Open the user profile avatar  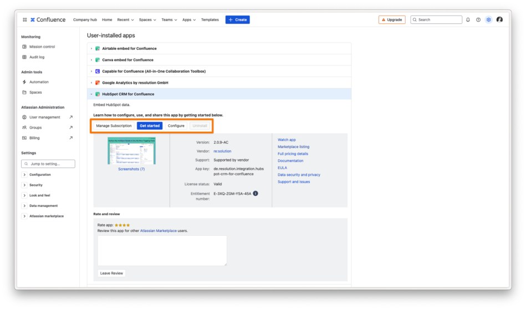pyautogui.click(x=499, y=19)
